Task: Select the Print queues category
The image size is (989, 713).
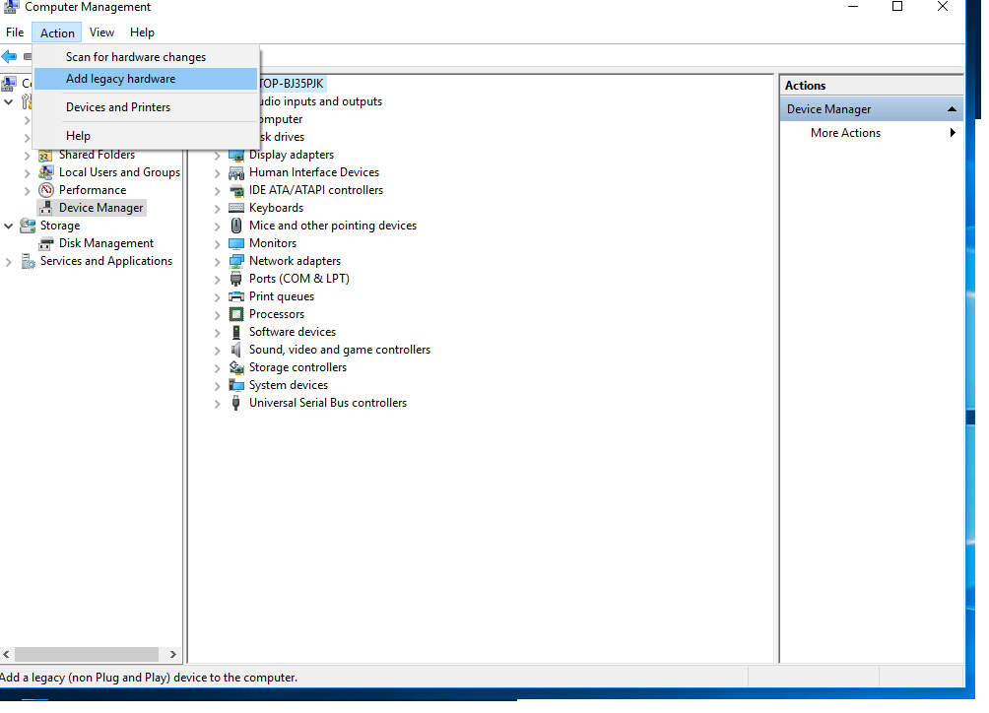Action: point(282,296)
